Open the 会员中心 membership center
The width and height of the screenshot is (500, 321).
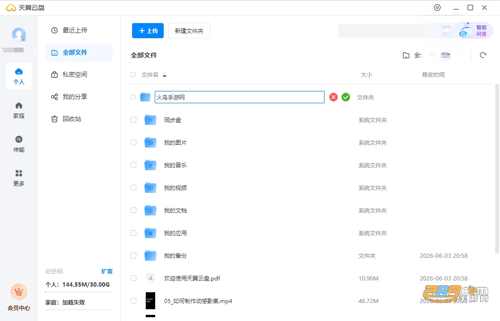click(19, 297)
